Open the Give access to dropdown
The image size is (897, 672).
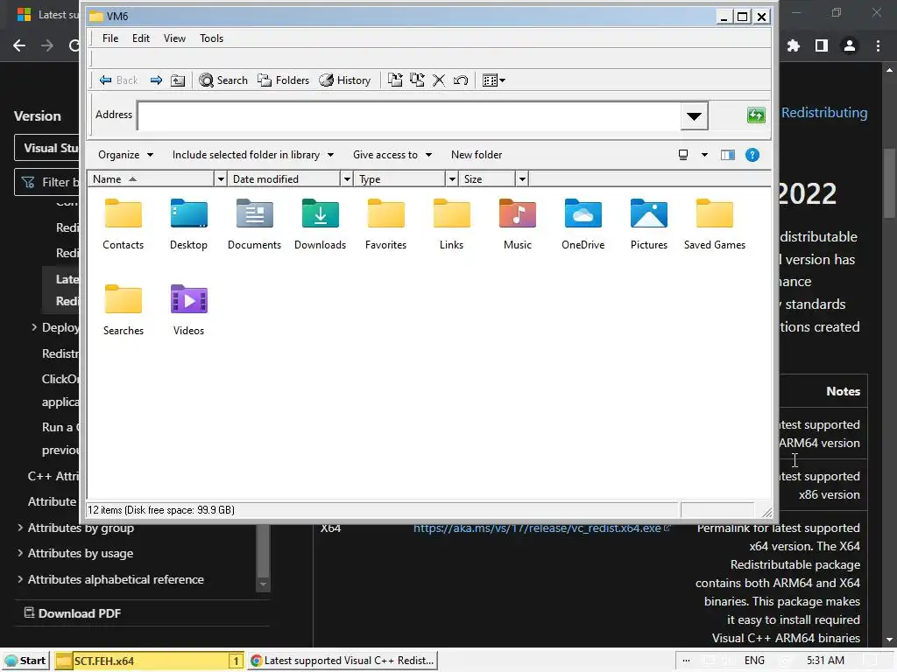pos(392,155)
